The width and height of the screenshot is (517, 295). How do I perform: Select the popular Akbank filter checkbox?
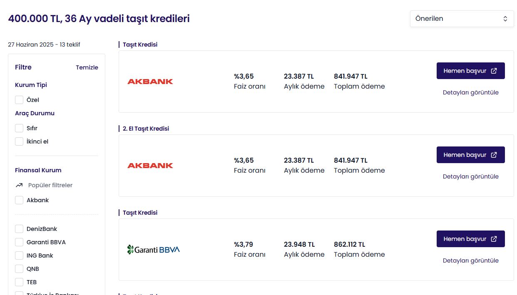[19, 200]
